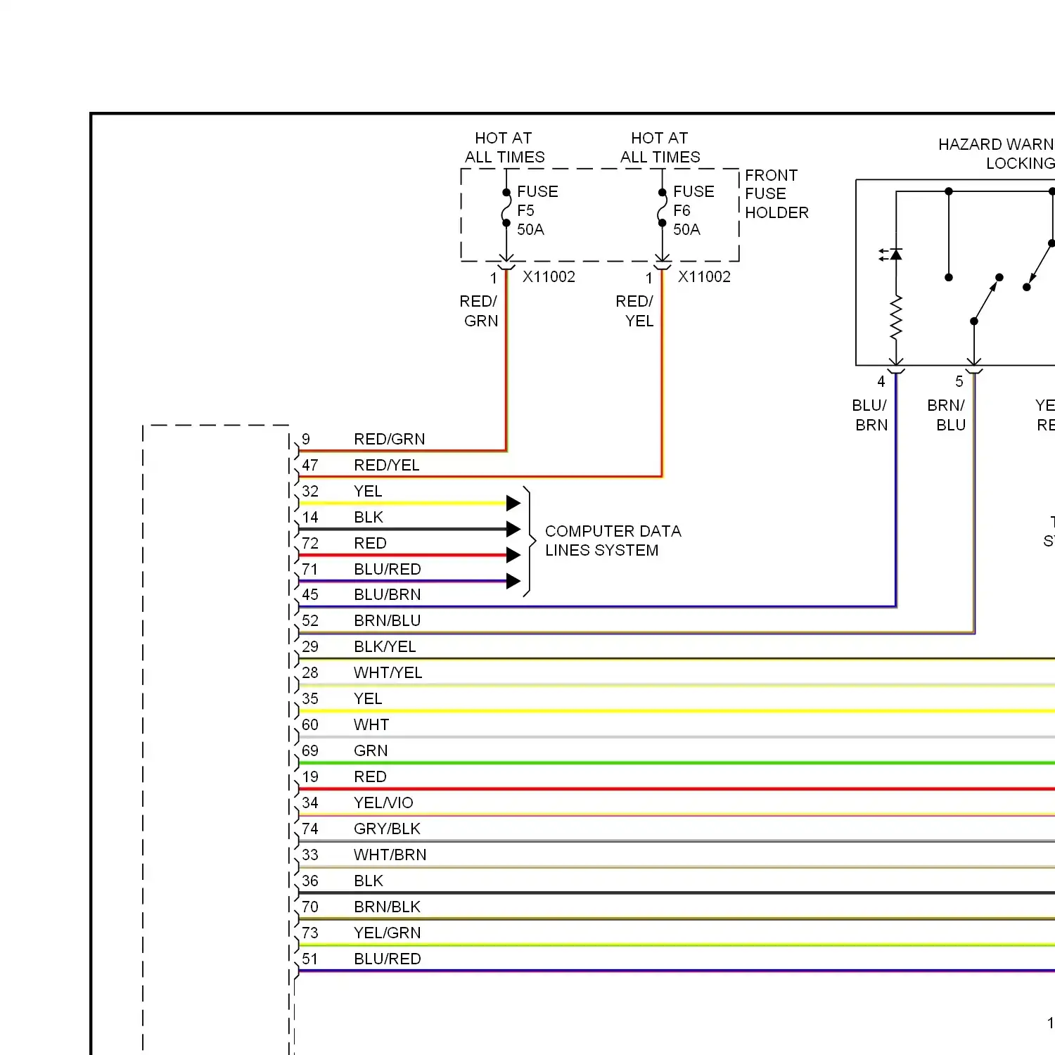The image size is (1055, 1055).
Task: Click the RED/GRN vertical wire label below F5
Action: [x=479, y=311]
